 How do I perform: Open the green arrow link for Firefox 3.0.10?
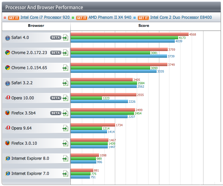click(x=65, y=143)
